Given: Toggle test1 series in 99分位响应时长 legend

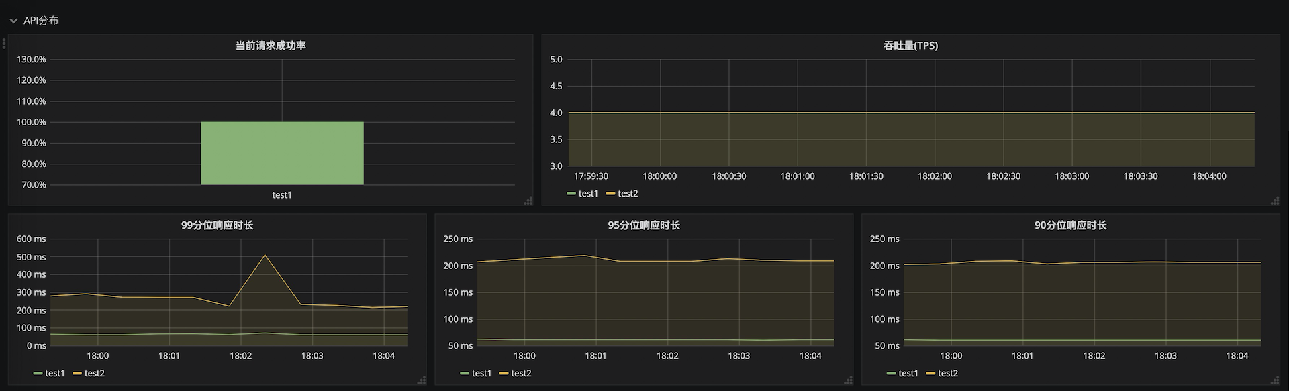Looking at the screenshot, I should pos(49,374).
